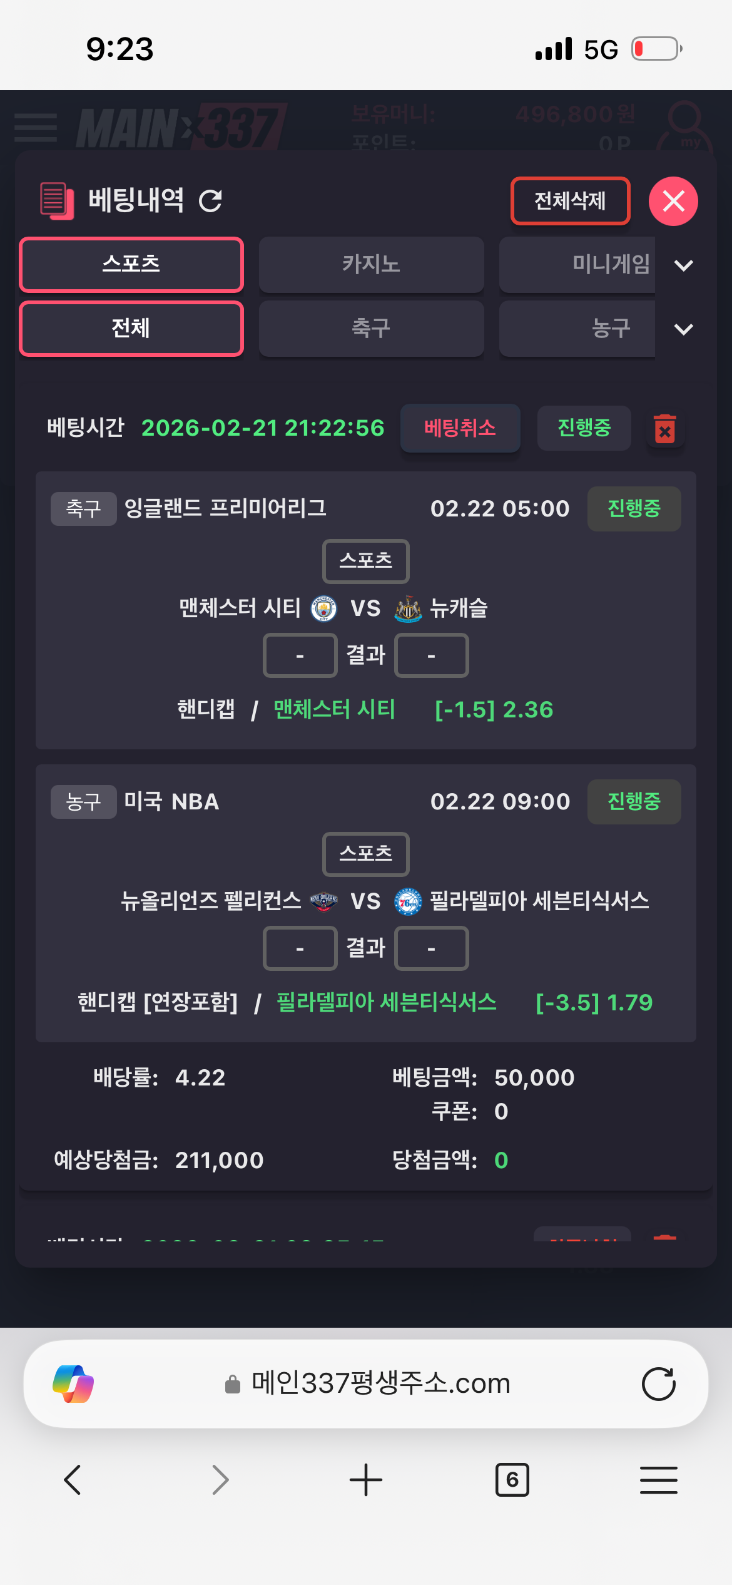
Task: Select the 스포츠 category tab
Action: (x=131, y=264)
